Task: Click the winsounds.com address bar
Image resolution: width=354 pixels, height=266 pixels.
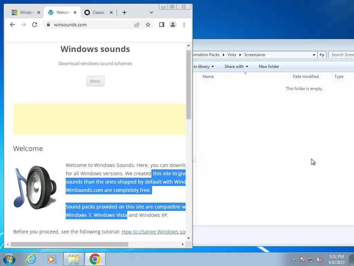Action: 90,25
